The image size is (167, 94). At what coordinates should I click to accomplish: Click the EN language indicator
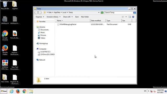coord(145,91)
